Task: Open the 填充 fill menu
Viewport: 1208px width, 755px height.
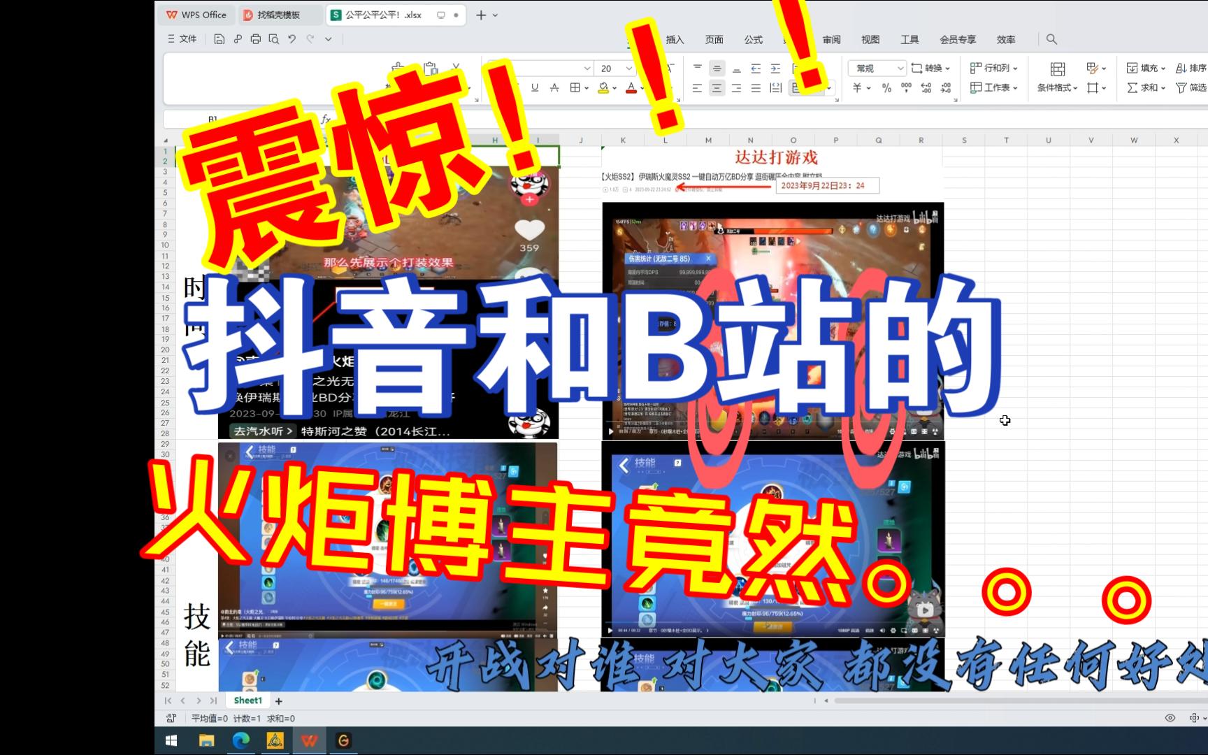Action: click(x=1146, y=69)
